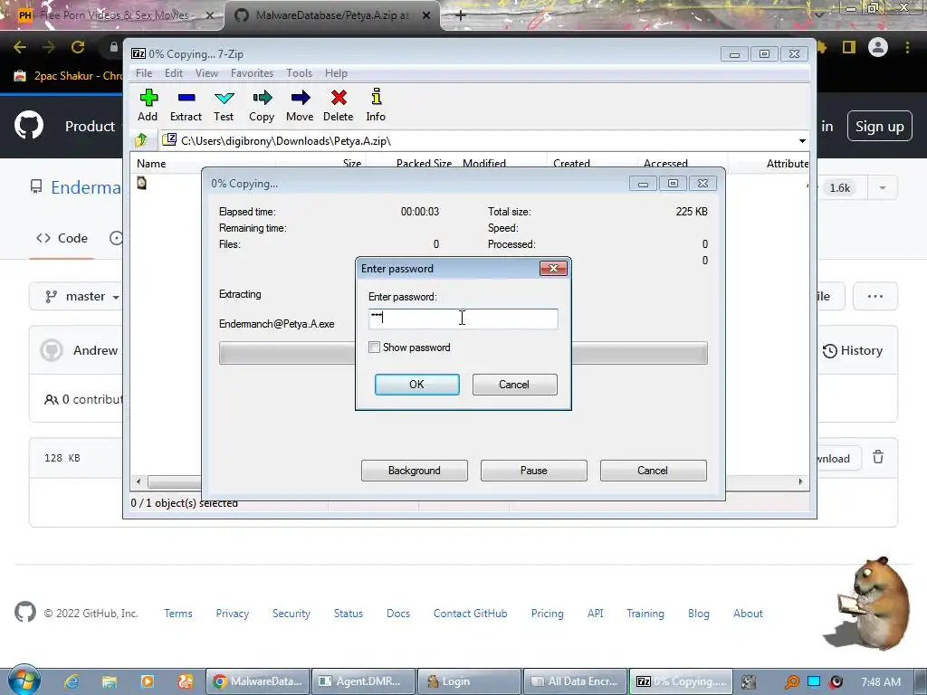Click the trash delete-file icon on GitHub
Screen dimensions: 927x695
tap(878, 457)
